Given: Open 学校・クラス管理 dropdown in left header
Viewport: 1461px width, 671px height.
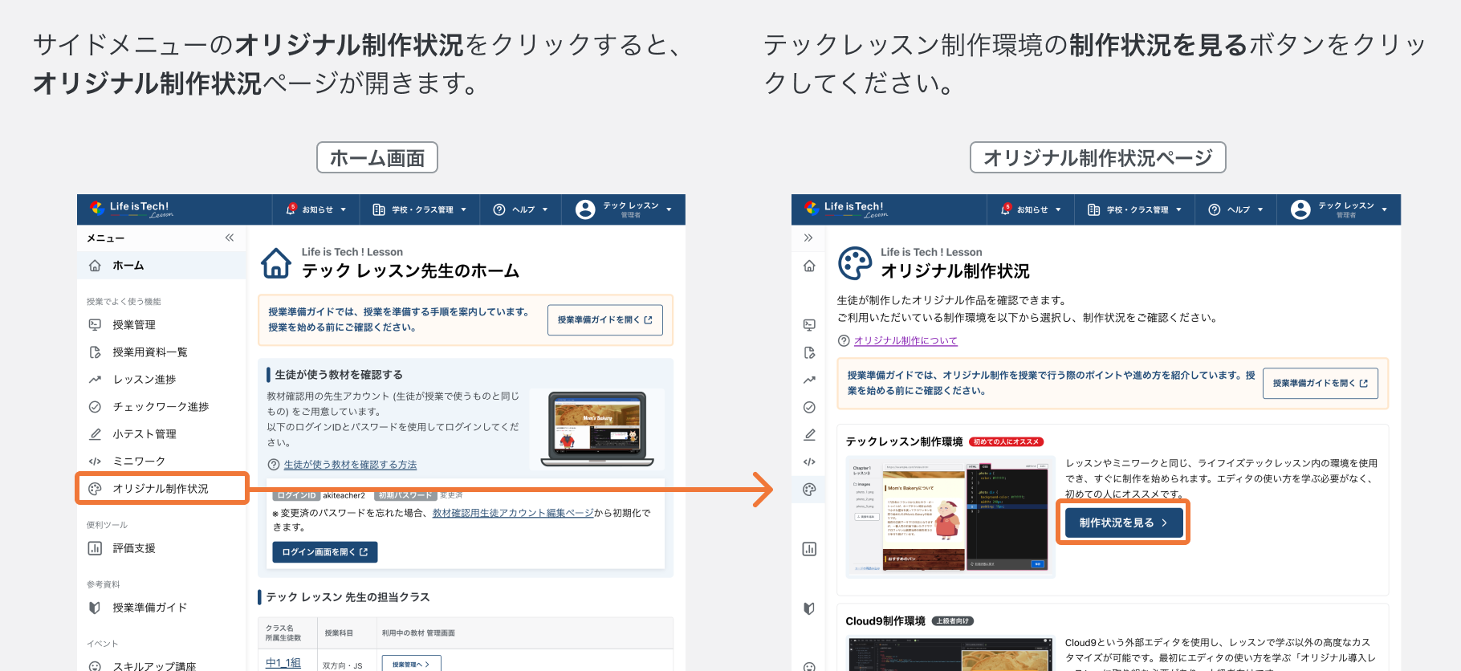Looking at the screenshot, I should tap(420, 209).
